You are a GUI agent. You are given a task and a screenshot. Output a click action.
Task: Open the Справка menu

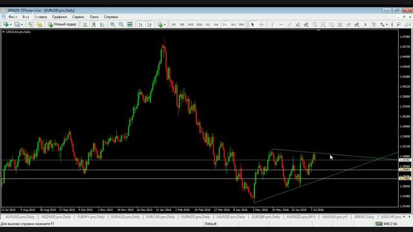coord(111,17)
